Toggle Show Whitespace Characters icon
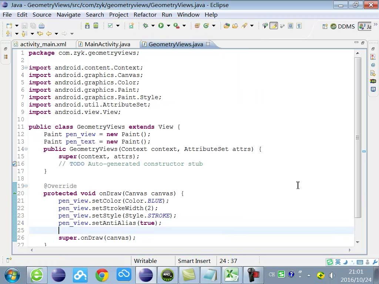 [x=299, y=26]
